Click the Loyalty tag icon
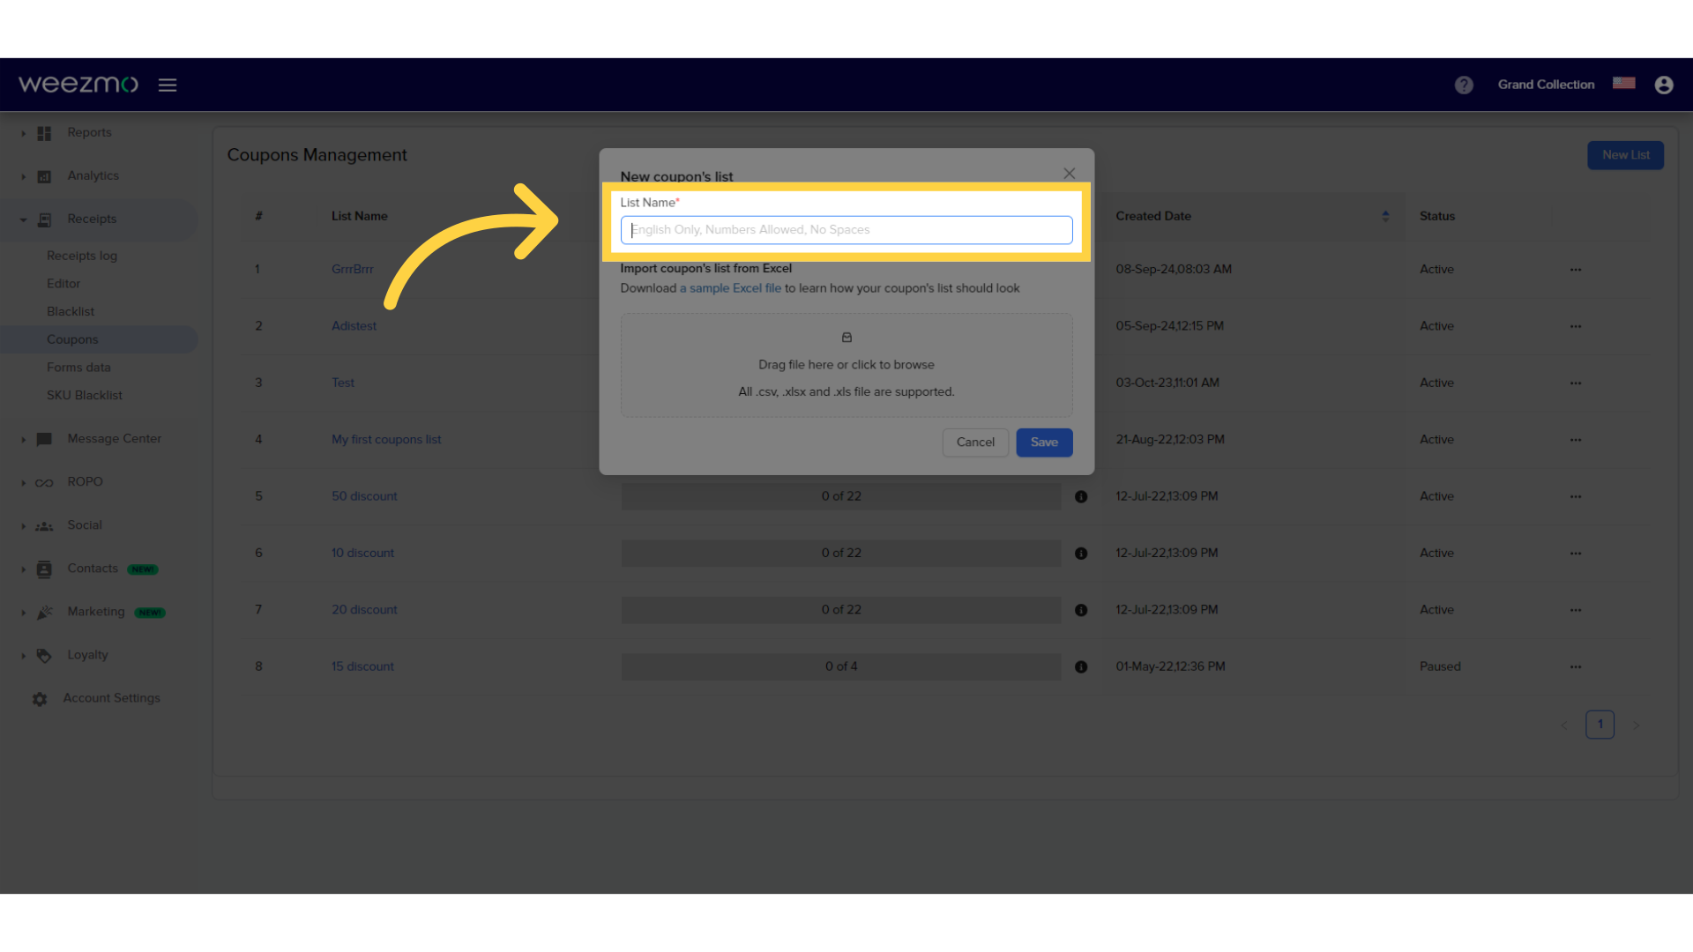Screen dimensions: 1693x952 click(44, 656)
